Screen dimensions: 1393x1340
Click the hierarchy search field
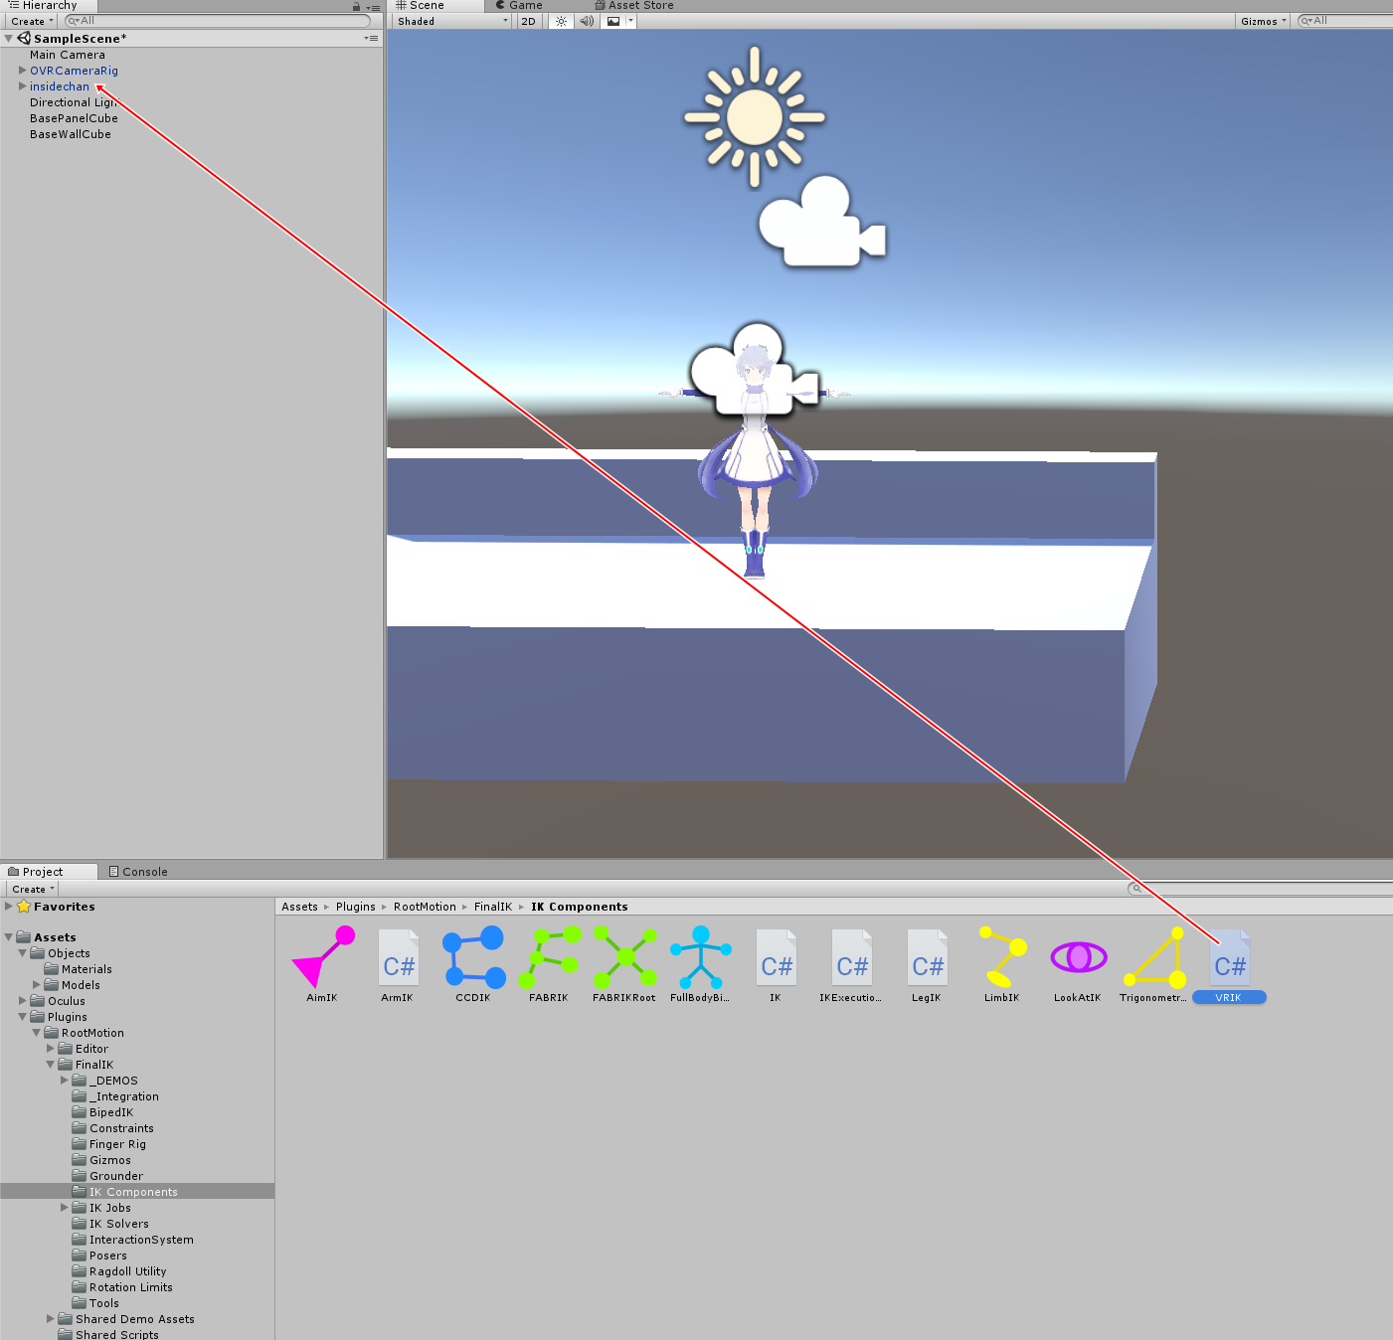coord(219,20)
